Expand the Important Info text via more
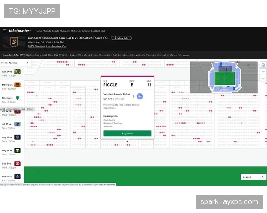This screenshot has width=267, height=213. click(186, 55)
